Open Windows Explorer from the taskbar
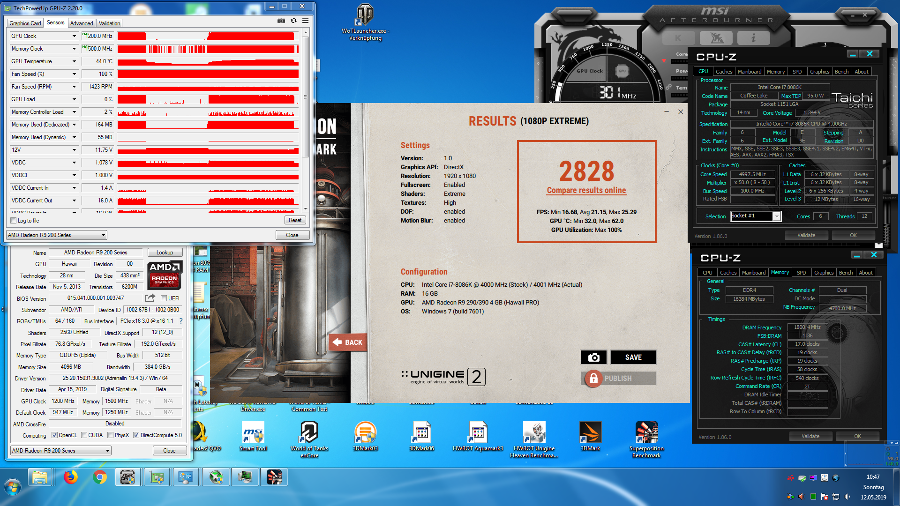This screenshot has height=506, width=900. click(40, 477)
